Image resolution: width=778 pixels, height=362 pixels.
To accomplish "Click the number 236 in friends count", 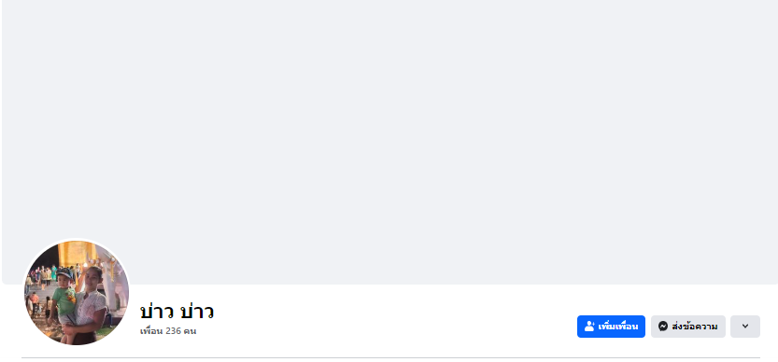I will [173, 331].
